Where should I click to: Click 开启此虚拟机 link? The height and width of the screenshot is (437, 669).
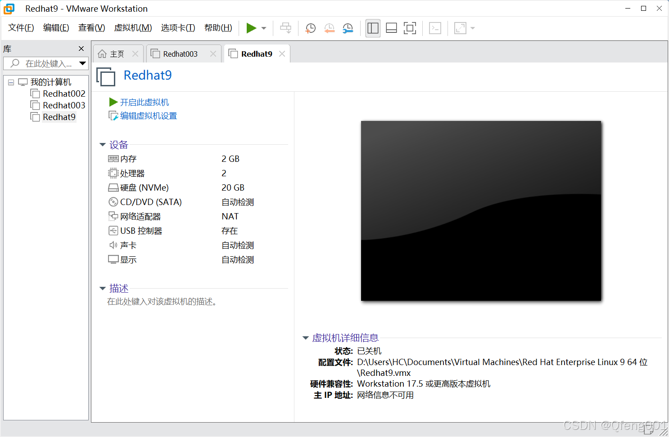tap(144, 102)
